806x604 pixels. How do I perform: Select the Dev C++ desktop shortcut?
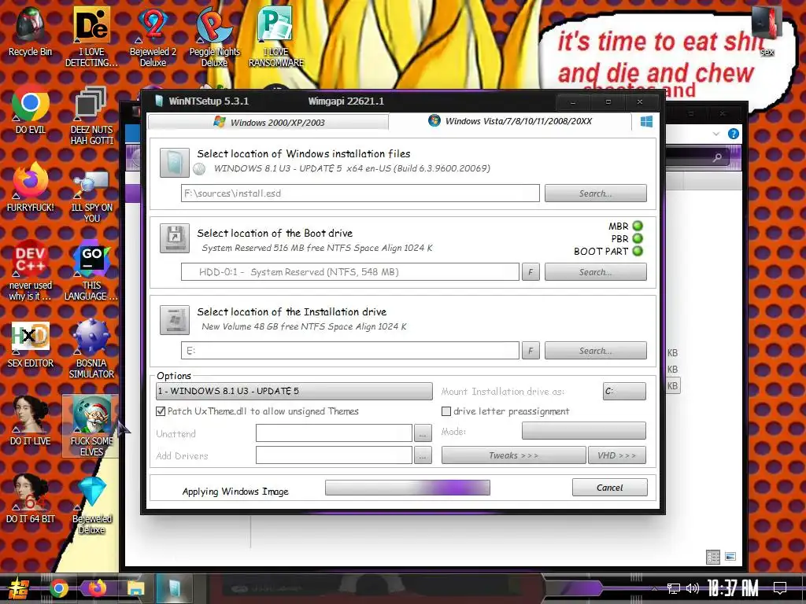coord(31,269)
